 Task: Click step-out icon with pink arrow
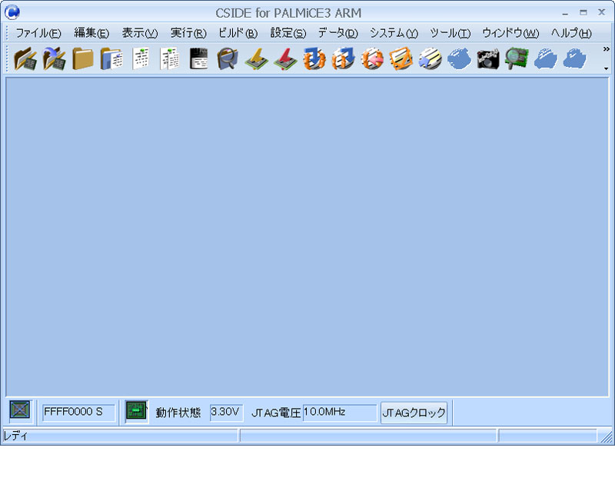(x=372, y=59)
